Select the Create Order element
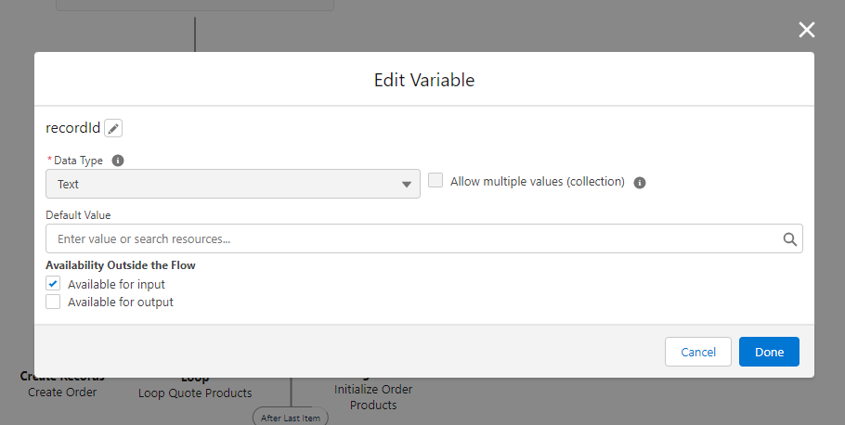 pyautogui.click(x=62, y=392)
